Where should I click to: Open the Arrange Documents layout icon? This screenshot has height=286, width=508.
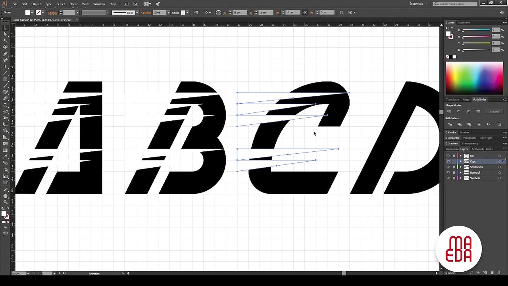pyautogui.click(x=147, y=4)
